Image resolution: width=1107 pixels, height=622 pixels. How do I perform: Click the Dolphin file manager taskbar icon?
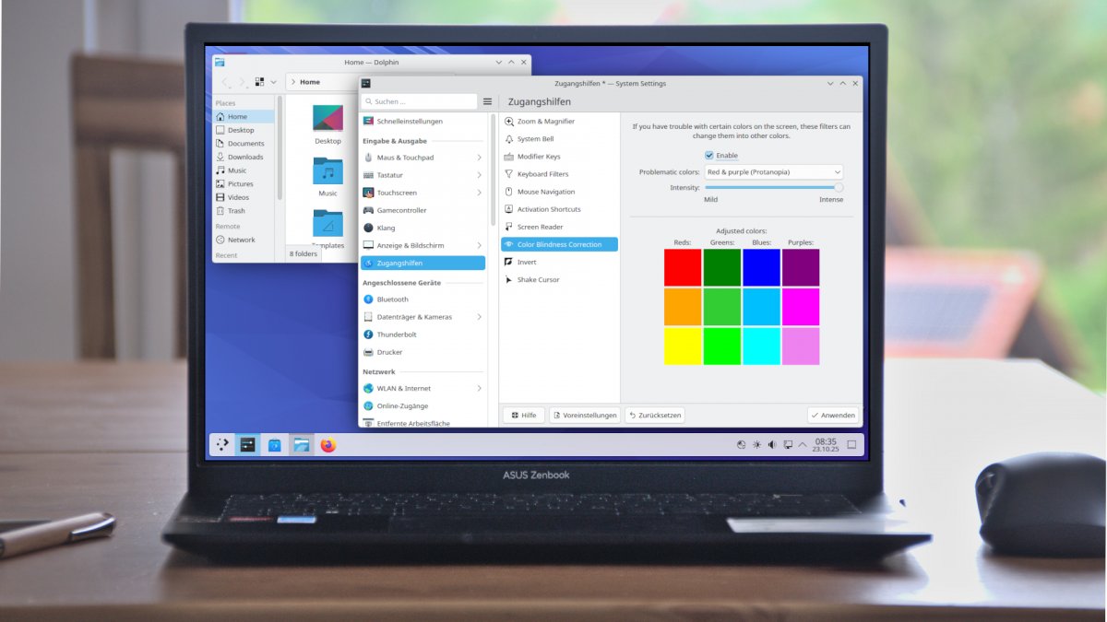pos(302,445)
